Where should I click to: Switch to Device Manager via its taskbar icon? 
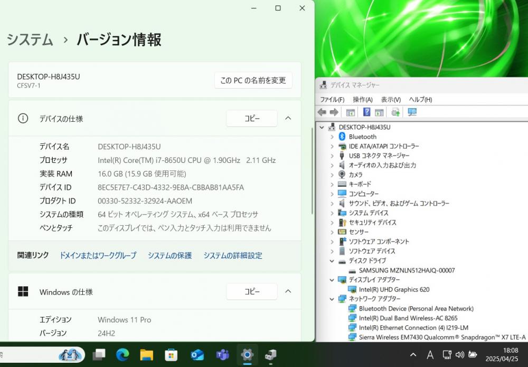click(x=271, y=354)
